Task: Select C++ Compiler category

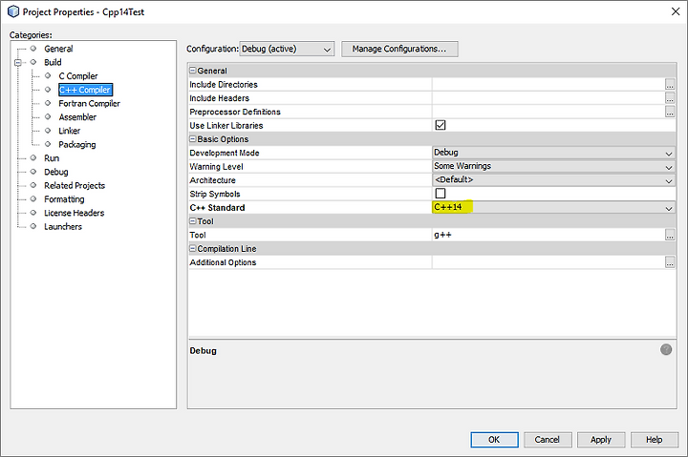Action: coord(85,90)
